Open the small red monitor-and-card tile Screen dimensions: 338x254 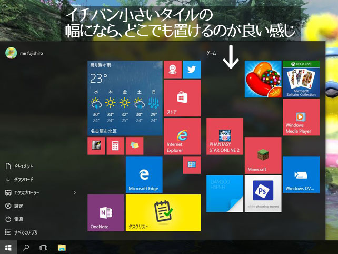192,165
